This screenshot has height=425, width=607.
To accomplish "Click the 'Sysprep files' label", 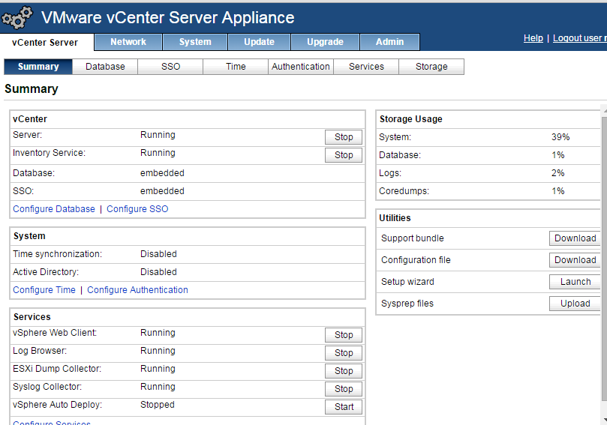I will click(407, 304).
